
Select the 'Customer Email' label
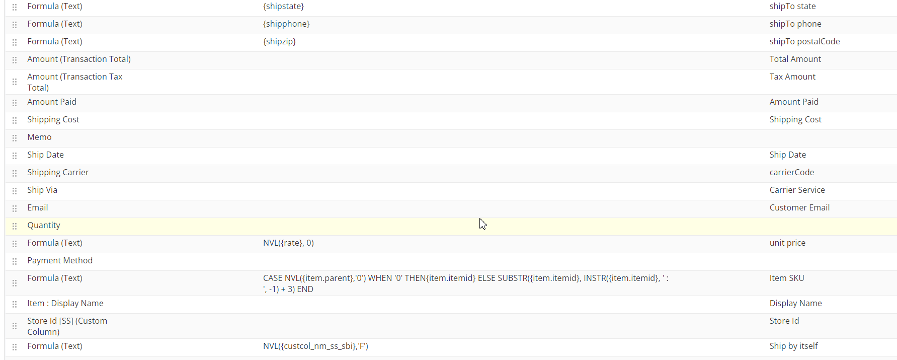(x=799, y=208)
